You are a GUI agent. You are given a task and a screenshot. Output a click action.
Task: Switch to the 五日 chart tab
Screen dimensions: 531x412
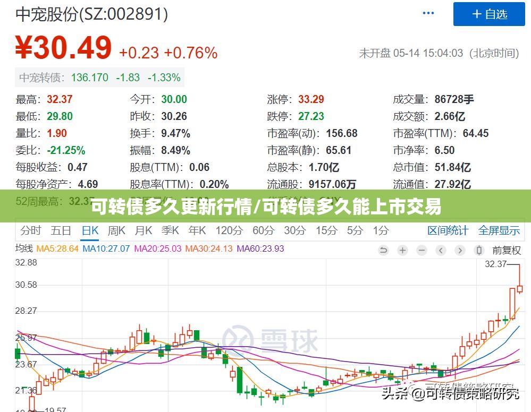coord(61,231)
